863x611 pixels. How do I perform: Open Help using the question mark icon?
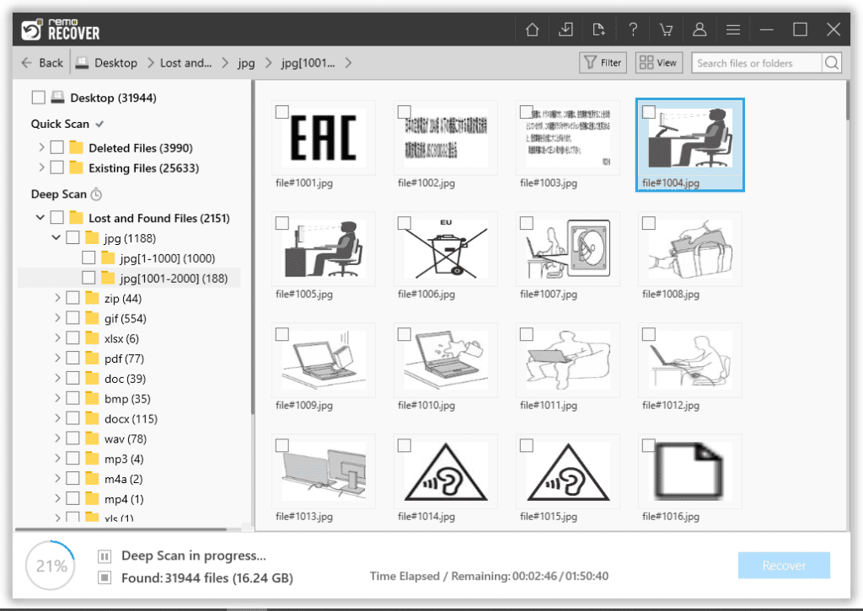[633, 29]
